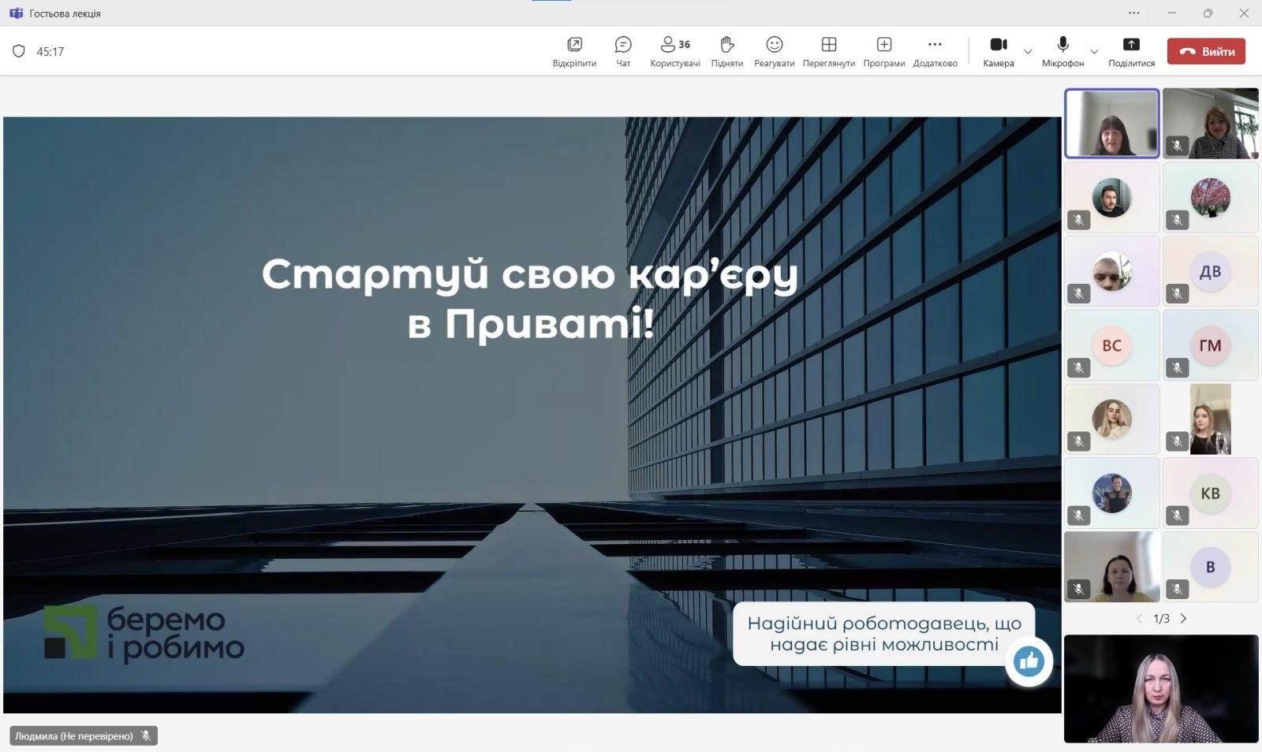
Task: Toggle the Камера camera on/off
Action: tap(999, 51)
